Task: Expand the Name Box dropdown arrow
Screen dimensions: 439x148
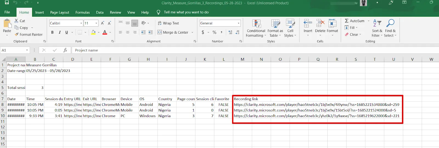Action: coord(27,50)
